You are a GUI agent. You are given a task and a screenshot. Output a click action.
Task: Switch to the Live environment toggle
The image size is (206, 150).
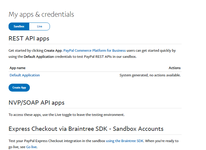tap(40, 26)
